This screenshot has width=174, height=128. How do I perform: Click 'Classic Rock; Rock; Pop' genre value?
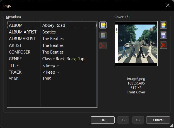pyautogui.click(x=63, y=59)
